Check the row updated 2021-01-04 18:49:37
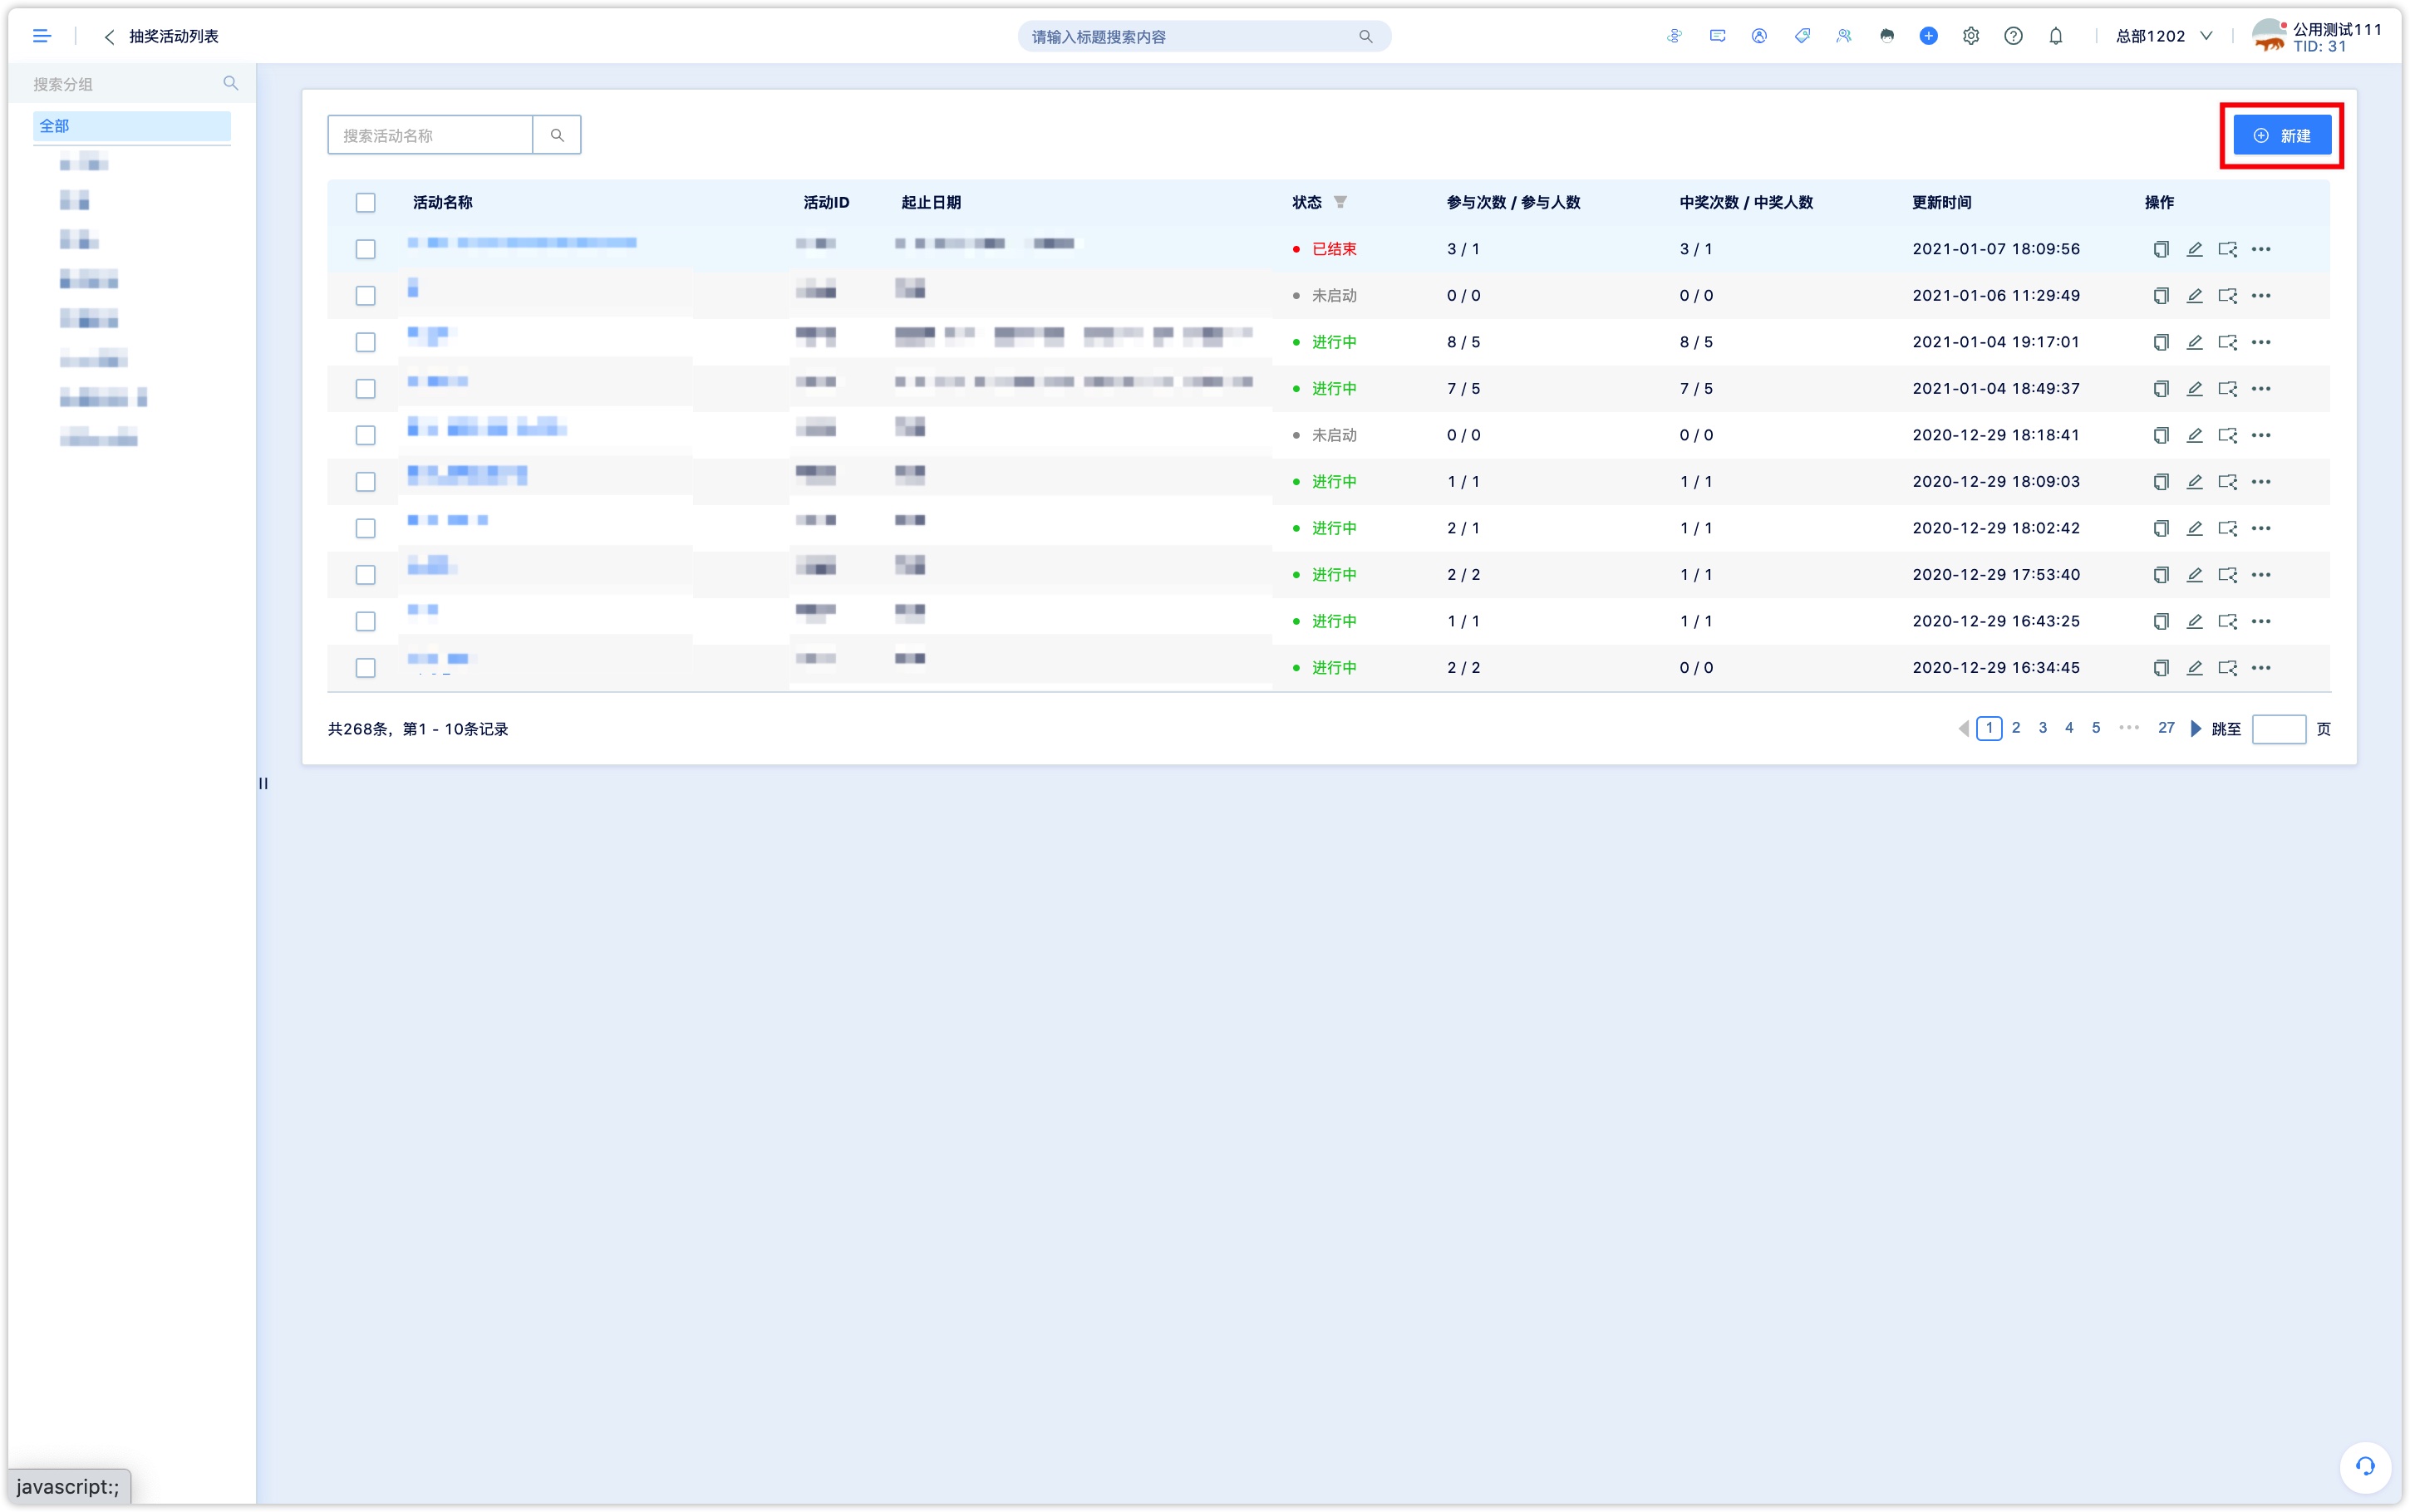This screenshot has width=2410, height=1512. pos(365,388)
